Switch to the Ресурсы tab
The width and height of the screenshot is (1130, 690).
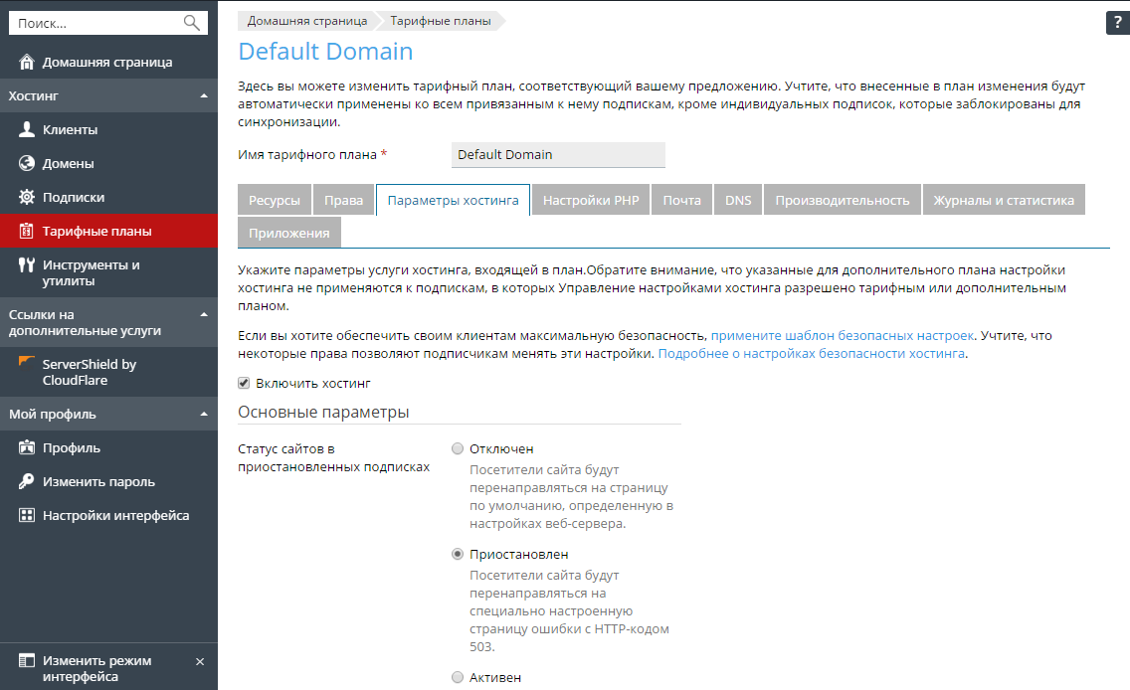tap(275, 200)
